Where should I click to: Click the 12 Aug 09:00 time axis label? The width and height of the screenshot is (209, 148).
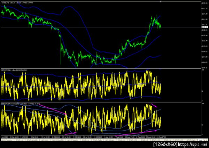[130, 137]
